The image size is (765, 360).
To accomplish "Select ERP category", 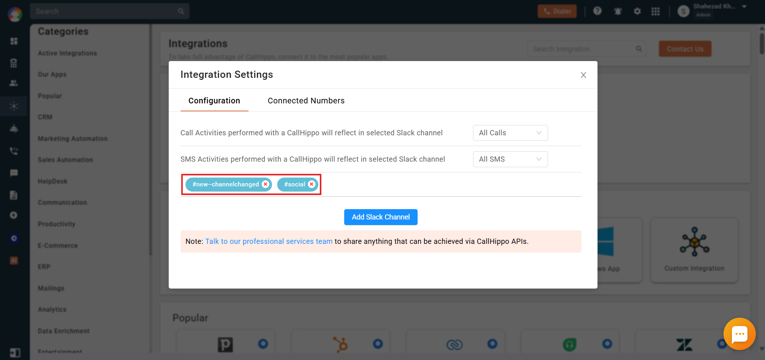I will click(44, 267).
